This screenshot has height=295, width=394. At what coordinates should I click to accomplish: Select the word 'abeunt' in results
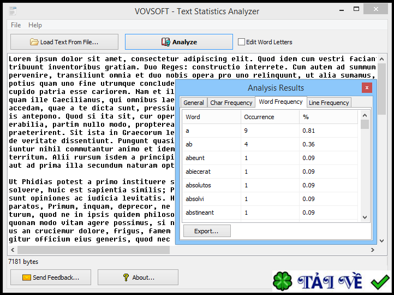coord(195,158)
